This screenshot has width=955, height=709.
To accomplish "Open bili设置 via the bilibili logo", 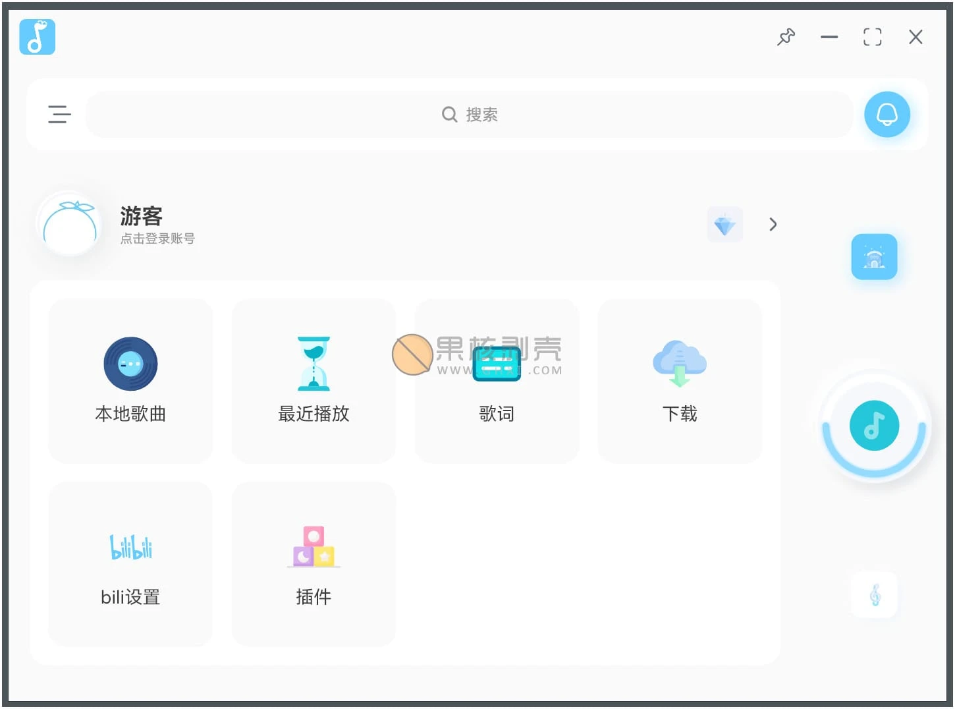I will [x=130, y=546].
